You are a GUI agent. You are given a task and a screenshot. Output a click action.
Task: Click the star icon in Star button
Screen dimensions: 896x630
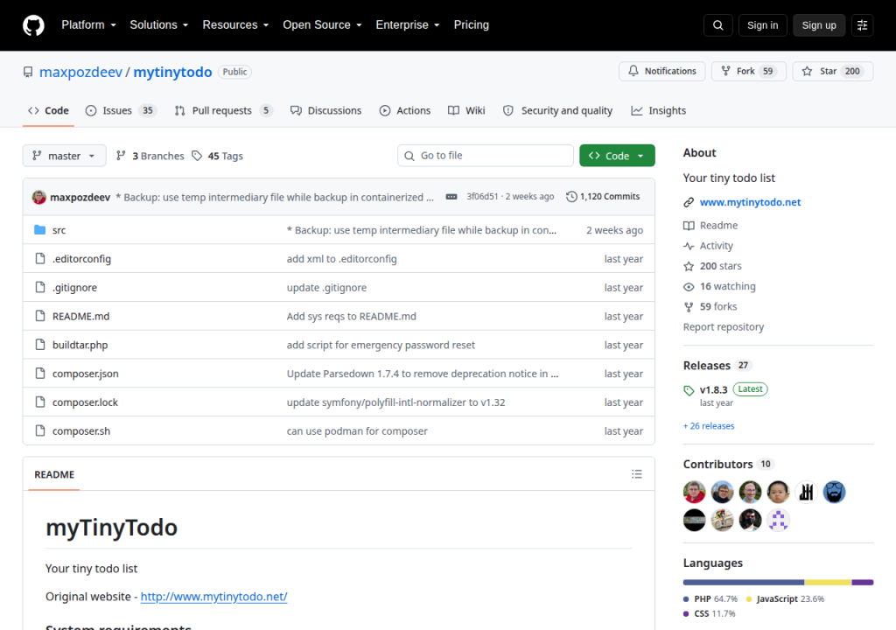(807, 71)
